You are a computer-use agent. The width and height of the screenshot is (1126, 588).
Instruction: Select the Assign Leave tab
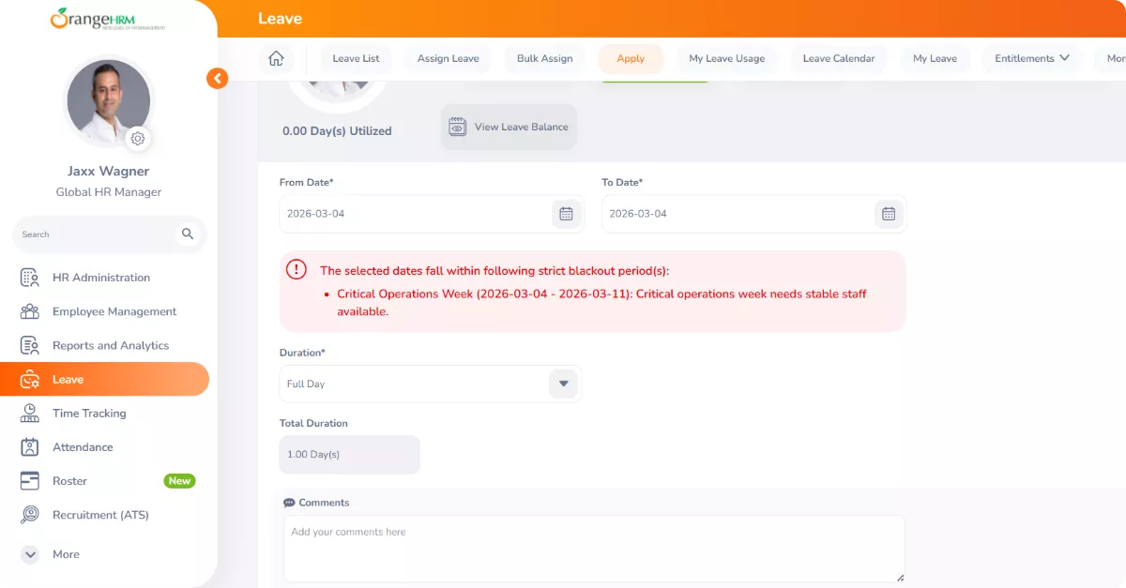pyautogui.click(x=448, y=58)
